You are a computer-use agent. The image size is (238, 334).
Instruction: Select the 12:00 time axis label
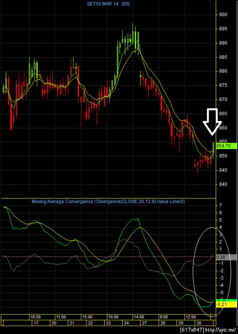click(190, 317)
